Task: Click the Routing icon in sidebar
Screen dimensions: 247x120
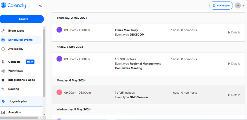Action: click(3, 89)
